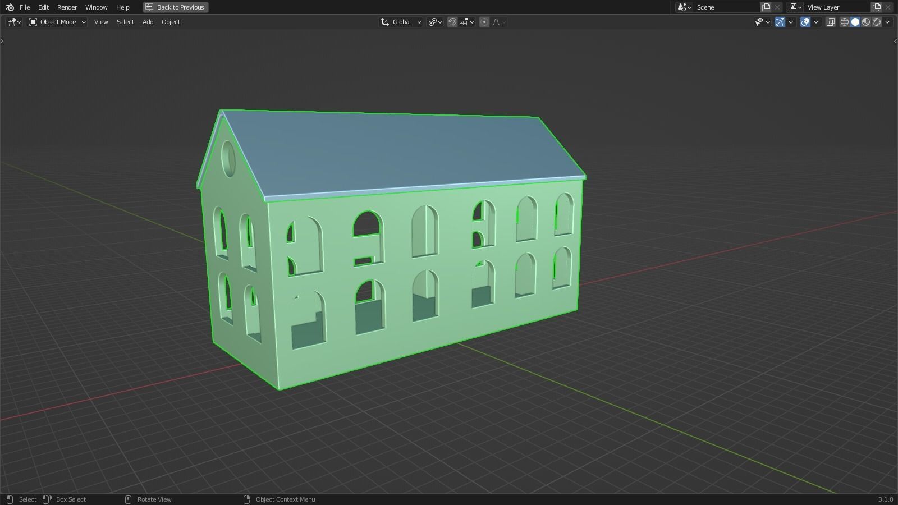Screen dimensions: 898x505
Task: Open proportional editing falloff curve menu
Action: pos(499,22)
